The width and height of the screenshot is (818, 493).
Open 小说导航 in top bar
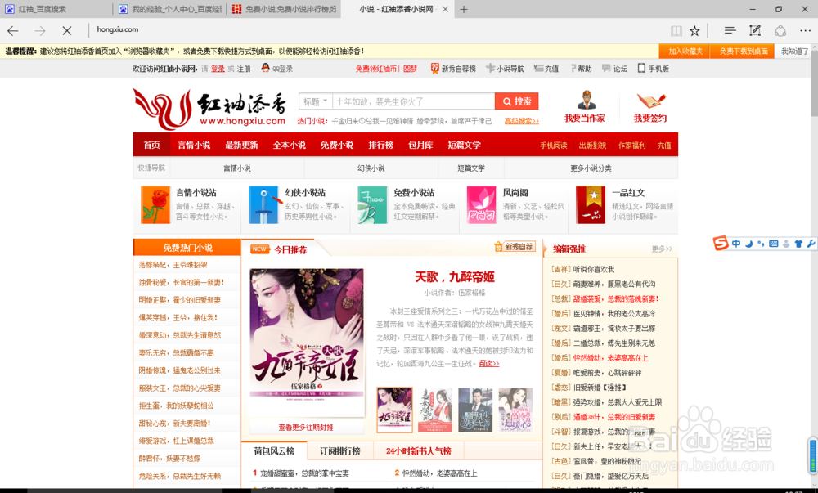pyautogui.click(x=505, y=69)
